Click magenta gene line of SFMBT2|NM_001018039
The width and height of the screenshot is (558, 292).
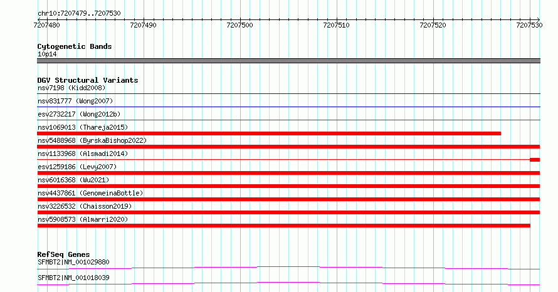(x=288, y=283)
